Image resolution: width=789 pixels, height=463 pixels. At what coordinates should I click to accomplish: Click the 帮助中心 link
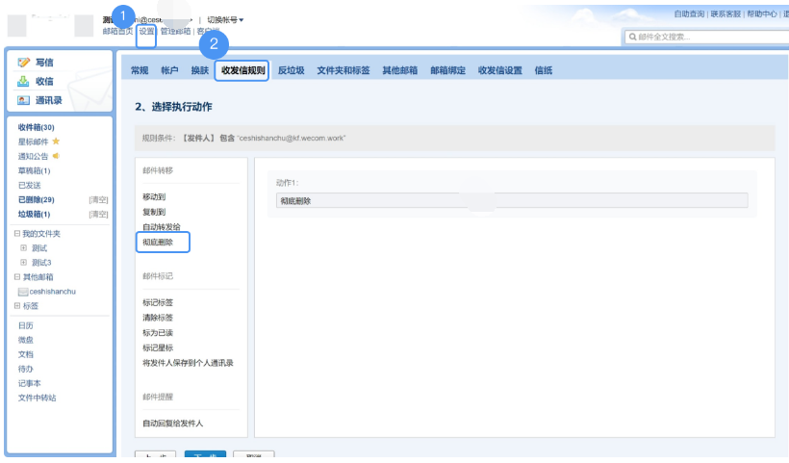761,14
